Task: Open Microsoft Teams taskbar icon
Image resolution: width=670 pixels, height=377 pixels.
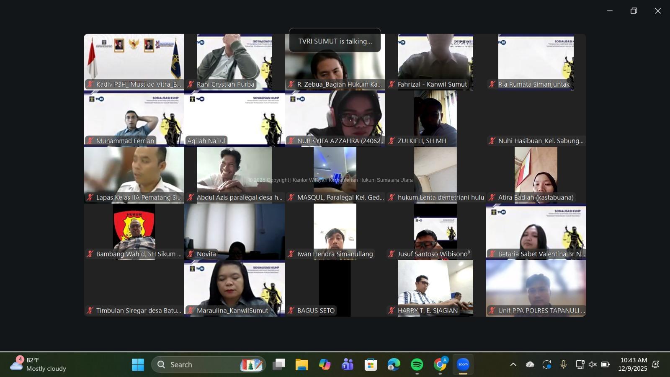Action: tap(347, 364)
